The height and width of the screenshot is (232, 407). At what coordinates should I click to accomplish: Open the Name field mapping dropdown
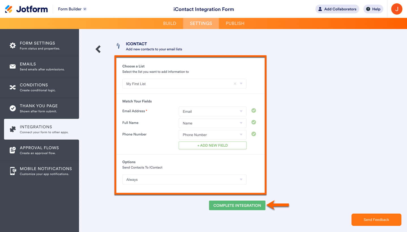coord(213,123)
